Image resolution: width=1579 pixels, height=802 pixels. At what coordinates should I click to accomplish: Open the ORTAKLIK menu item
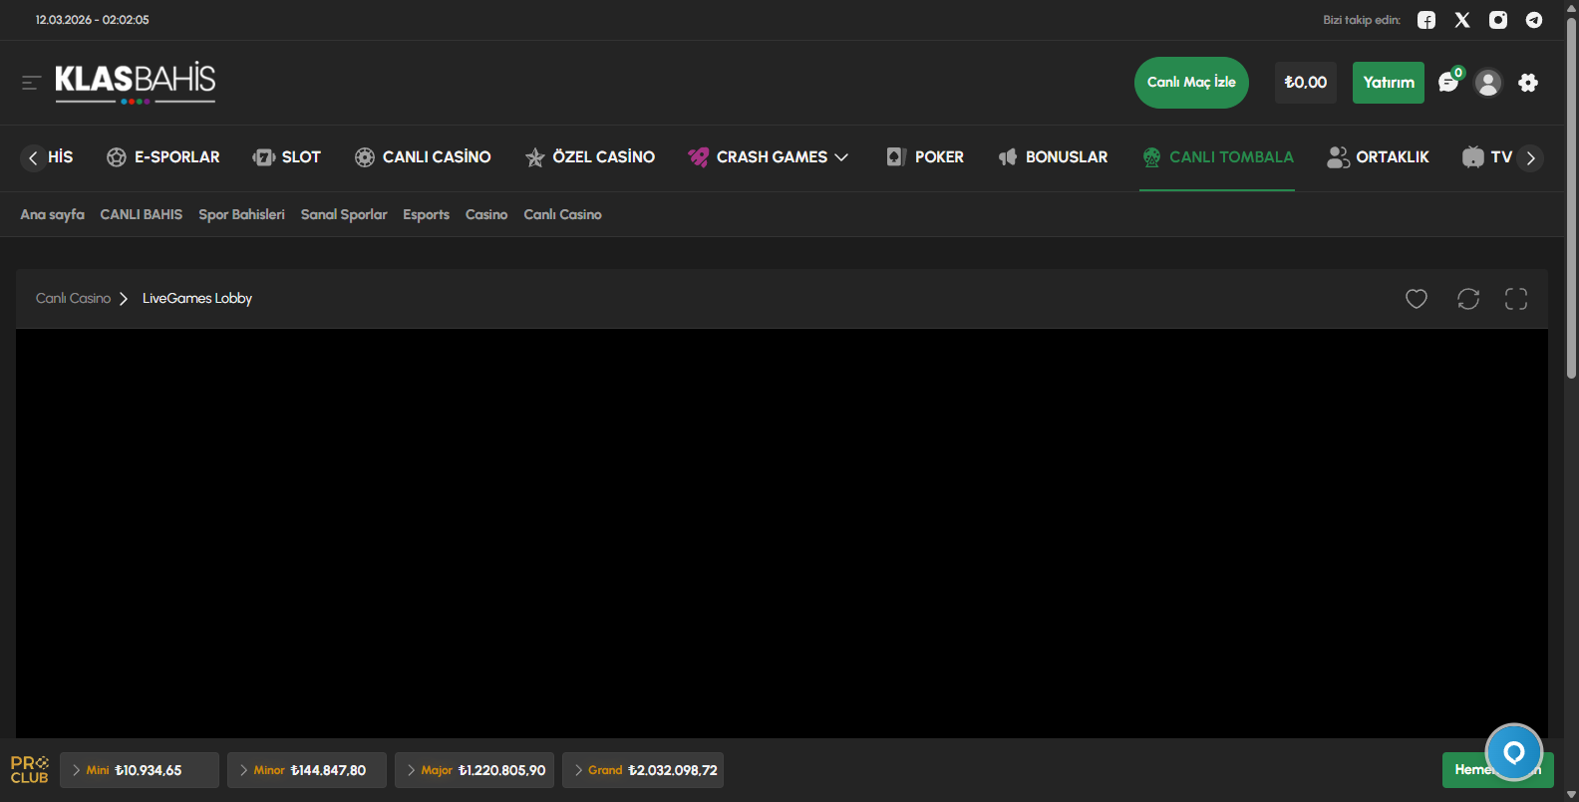click(1378, 157)
